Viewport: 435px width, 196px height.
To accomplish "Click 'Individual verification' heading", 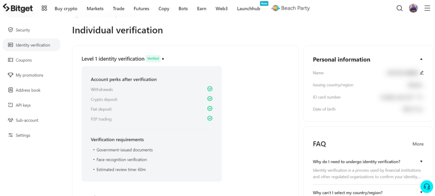I will 117,30.
